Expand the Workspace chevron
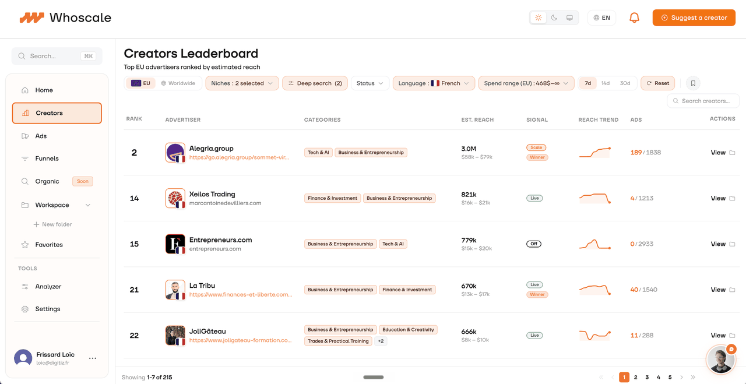The height and width of the screenshot is (384, 746). [88, 205]
